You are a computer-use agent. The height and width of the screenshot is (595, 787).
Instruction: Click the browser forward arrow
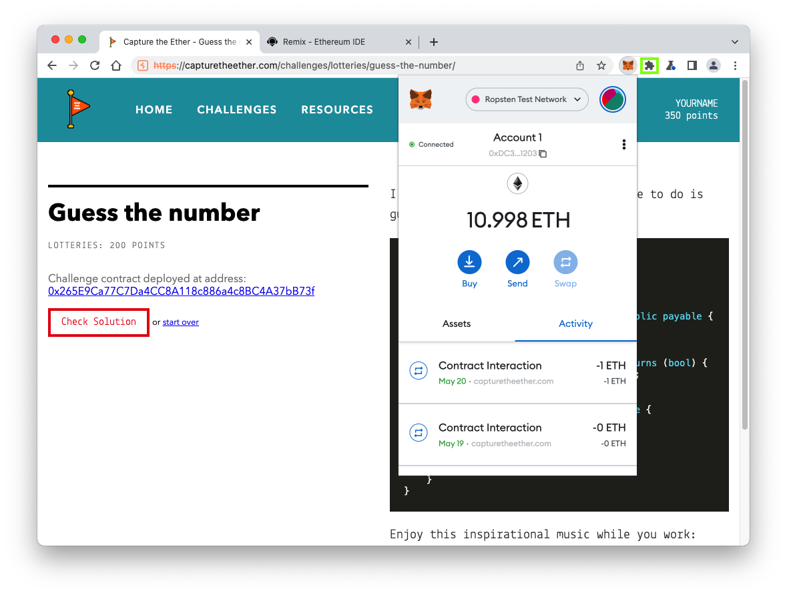[x=73, y=66]
